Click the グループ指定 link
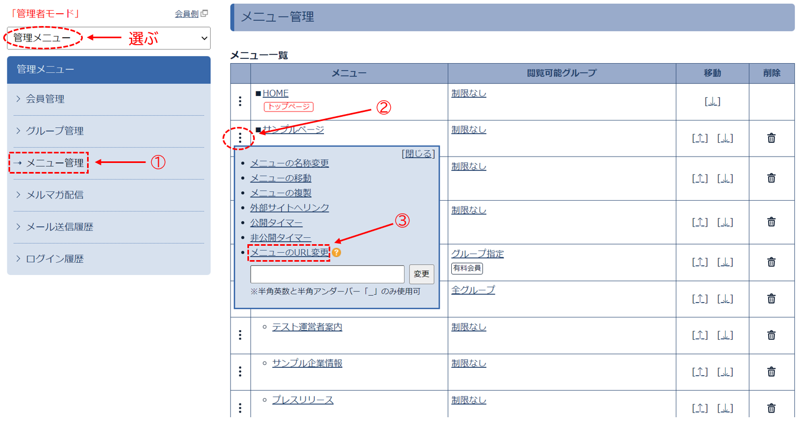Viewport: 799px width, 422px height. [x=477, y=254]
